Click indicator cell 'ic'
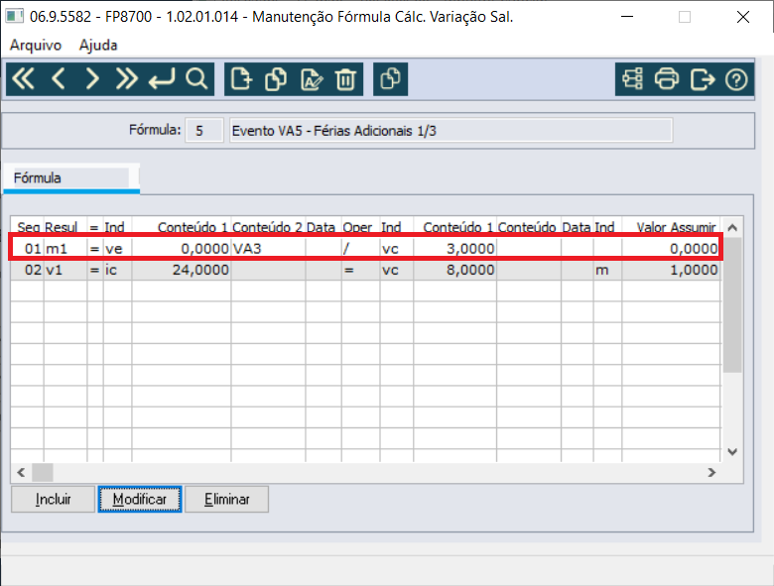 (117, 270)
